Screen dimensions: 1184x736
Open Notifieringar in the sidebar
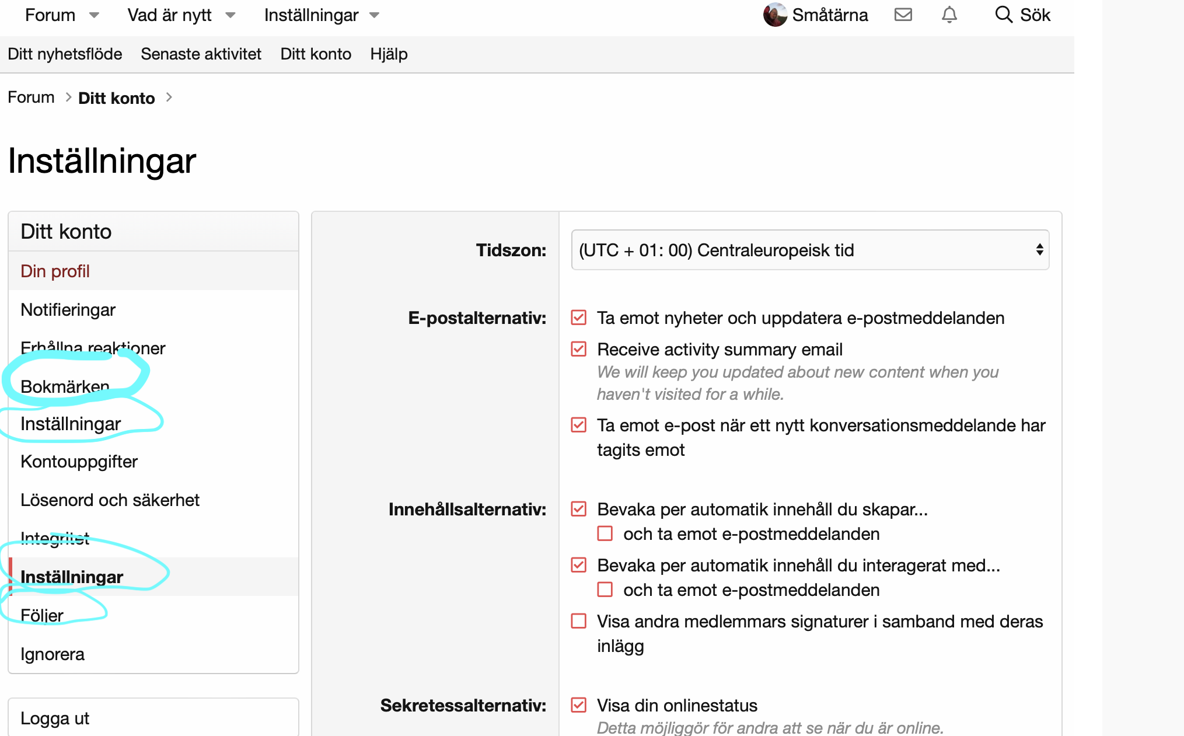pos(68,310)
